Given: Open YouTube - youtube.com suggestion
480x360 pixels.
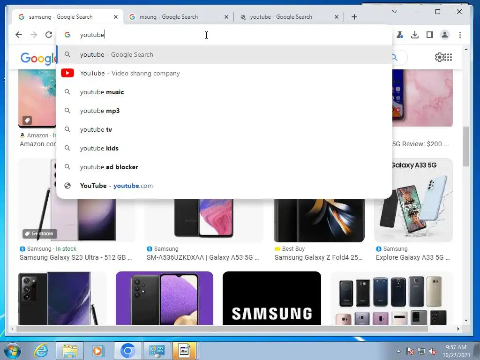Looking at the screenshot, I should 225,186.
